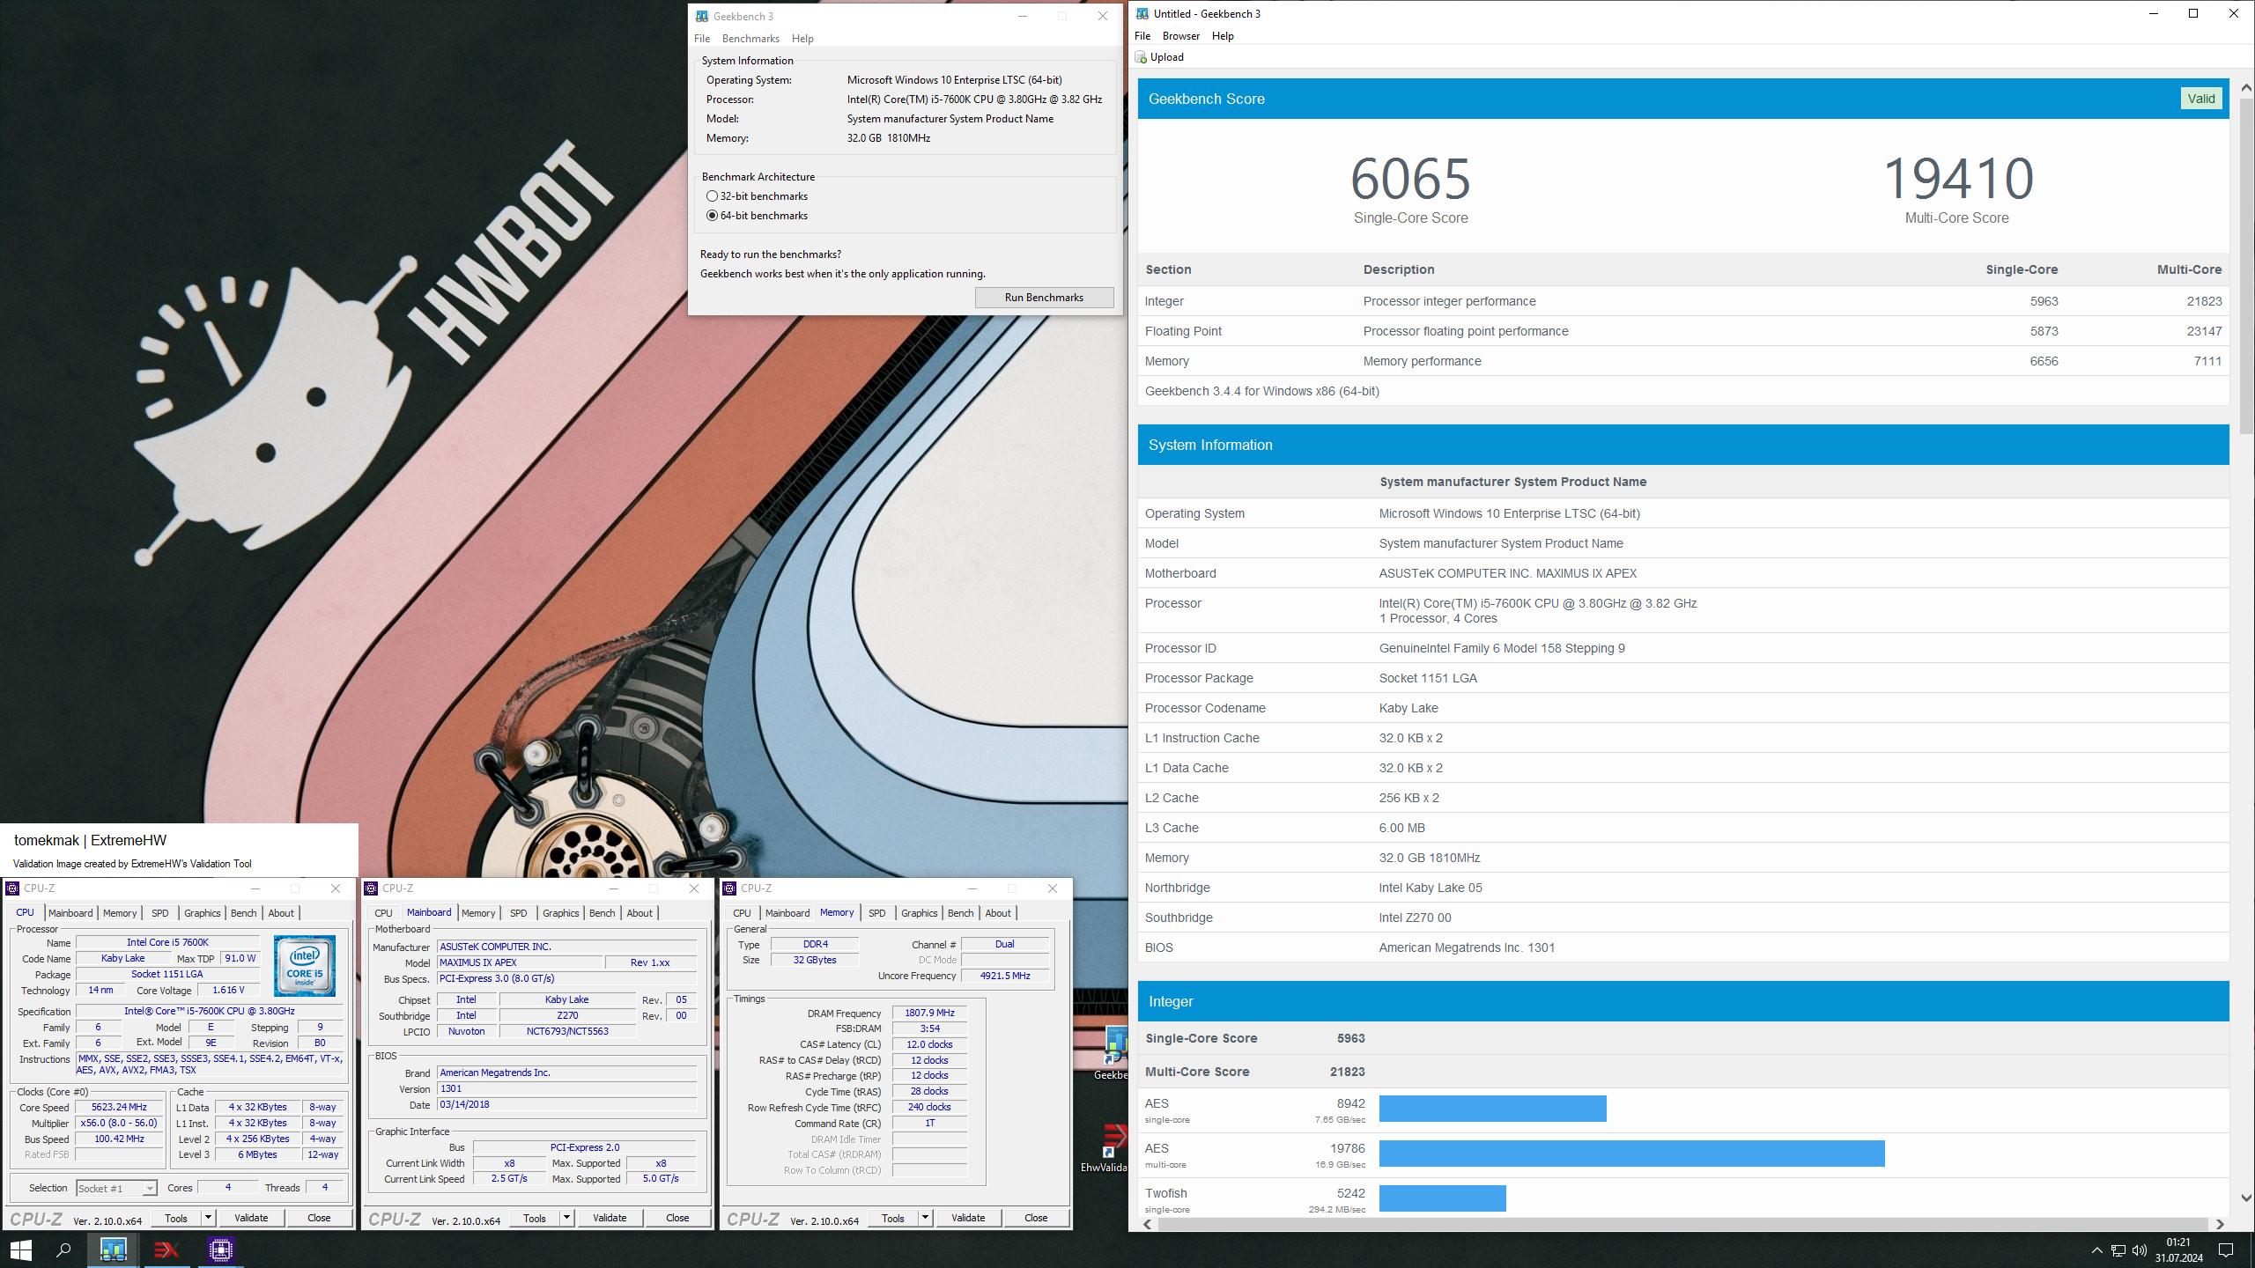Screen dimensions: 2255x1268
Task: Click the Geekbench 3 small window title icon
Action: [701, 16]
